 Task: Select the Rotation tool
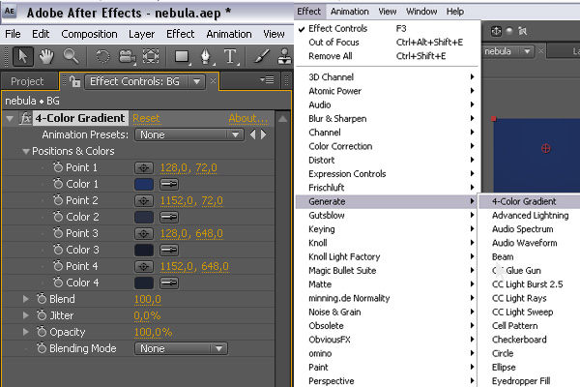pyautogui.click(x=102, y=57)
